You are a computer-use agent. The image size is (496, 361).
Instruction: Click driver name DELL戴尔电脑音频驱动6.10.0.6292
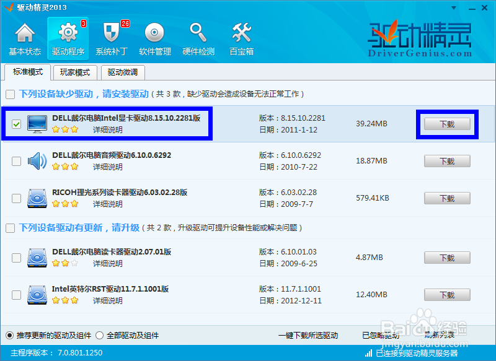point(112,155)
